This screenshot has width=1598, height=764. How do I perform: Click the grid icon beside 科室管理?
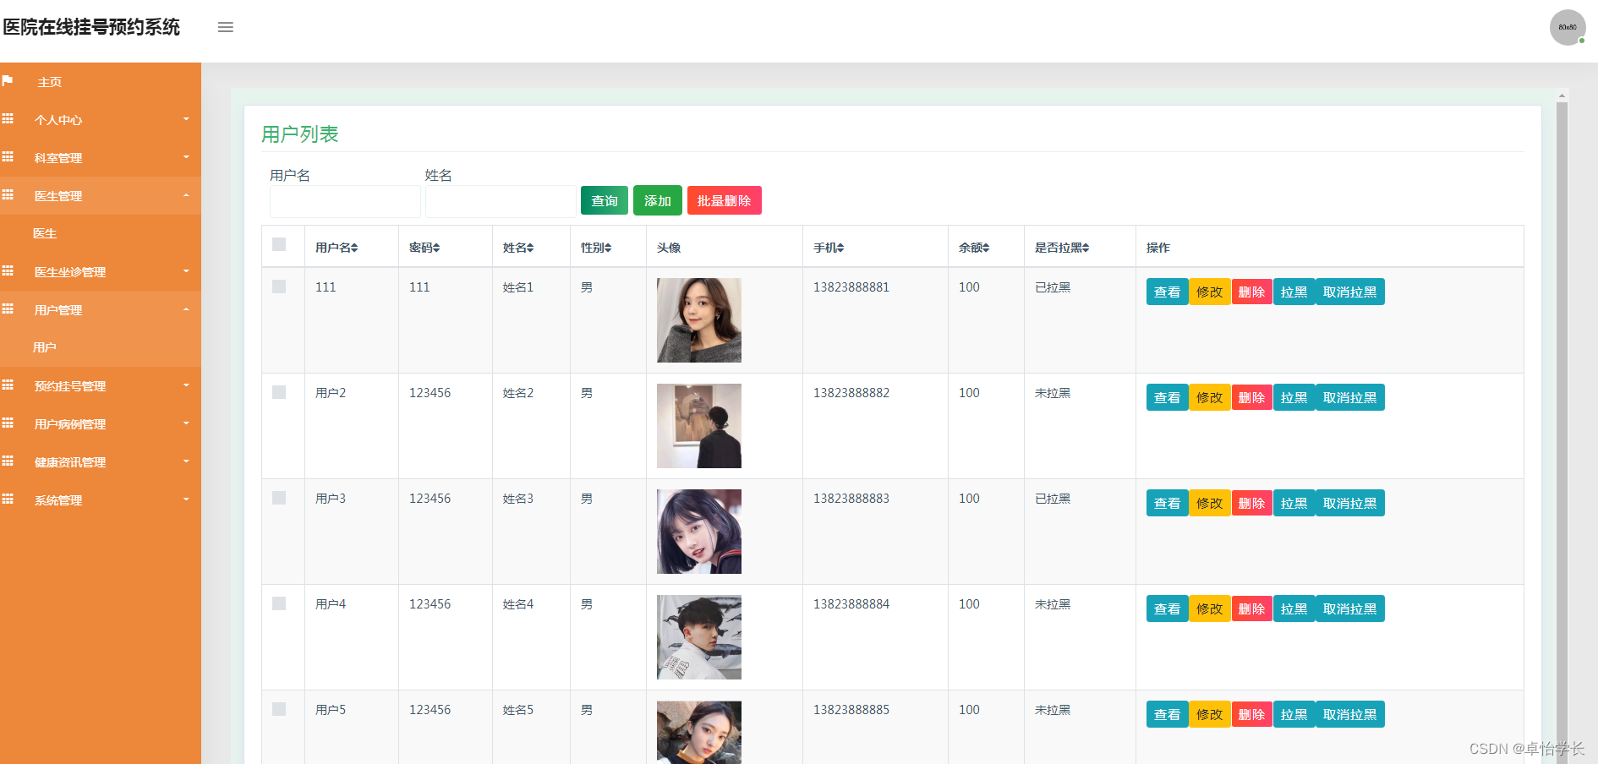coord(8,157)
